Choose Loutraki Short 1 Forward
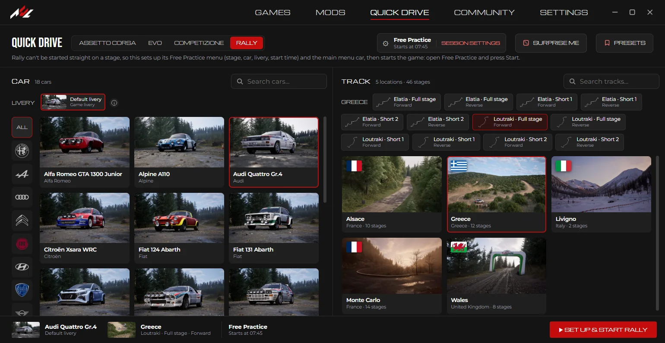665x343 pixels. click(x=375, y=142)
